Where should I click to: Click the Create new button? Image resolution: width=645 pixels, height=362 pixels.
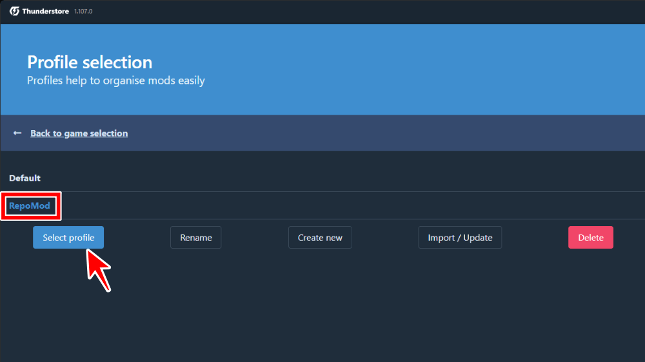[320, 238]
